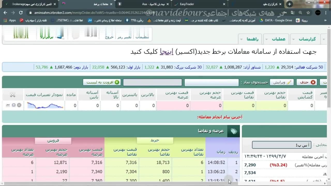
Task: Select the time cell 13:06:23
Action: click(216, 172)
